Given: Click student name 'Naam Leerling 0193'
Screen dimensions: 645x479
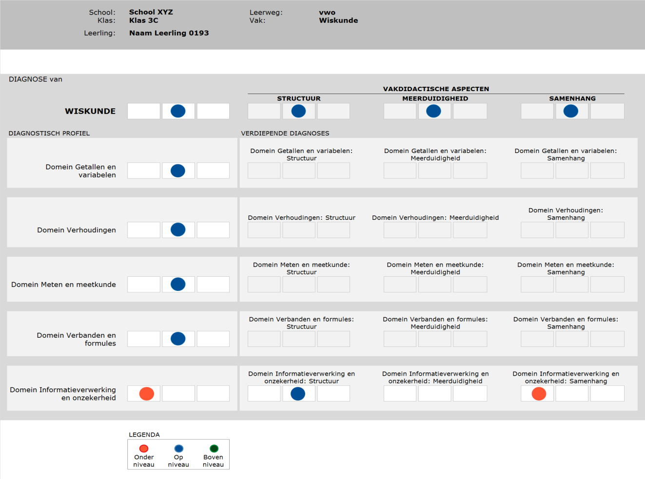Looking at the screenshot, I should pos(169,33).
